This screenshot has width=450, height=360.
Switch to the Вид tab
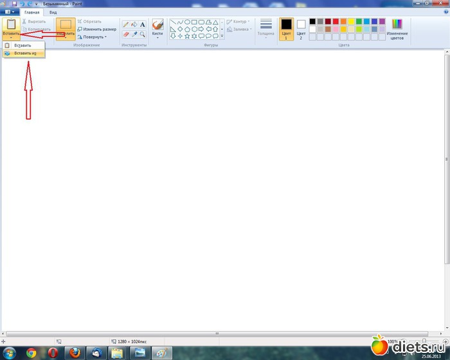click(x=53, y=12)
